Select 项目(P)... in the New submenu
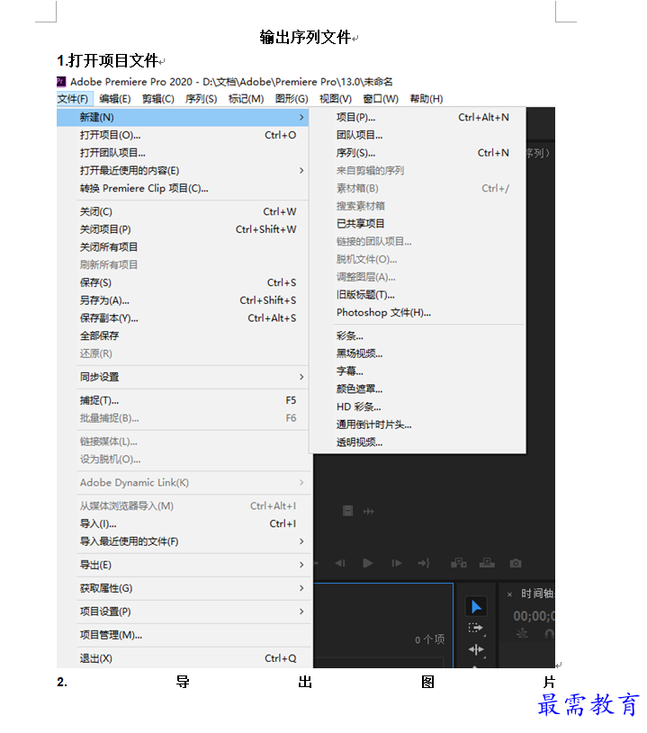 click(418, 117)
